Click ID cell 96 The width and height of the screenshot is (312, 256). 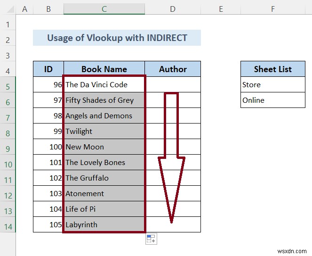48,84
